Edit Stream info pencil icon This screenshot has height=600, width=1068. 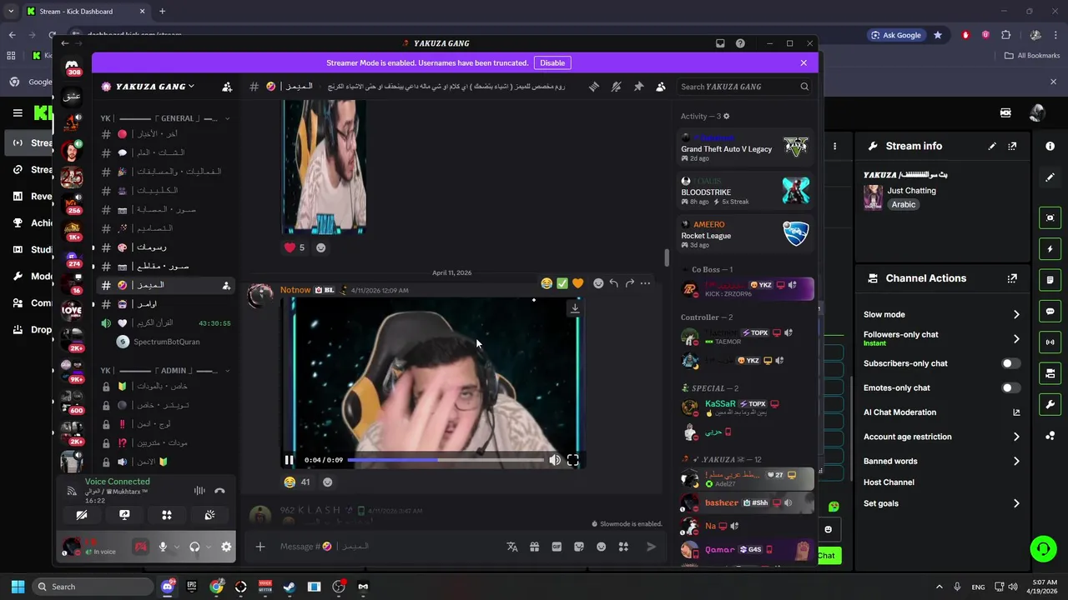pos(992,146)
